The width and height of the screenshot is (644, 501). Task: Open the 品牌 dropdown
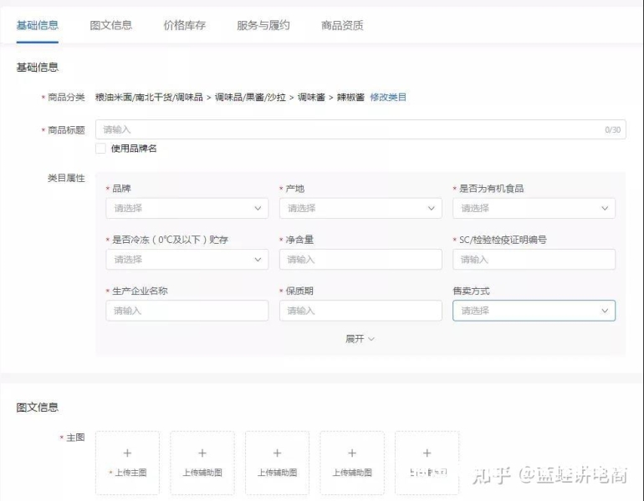[187, 208]
